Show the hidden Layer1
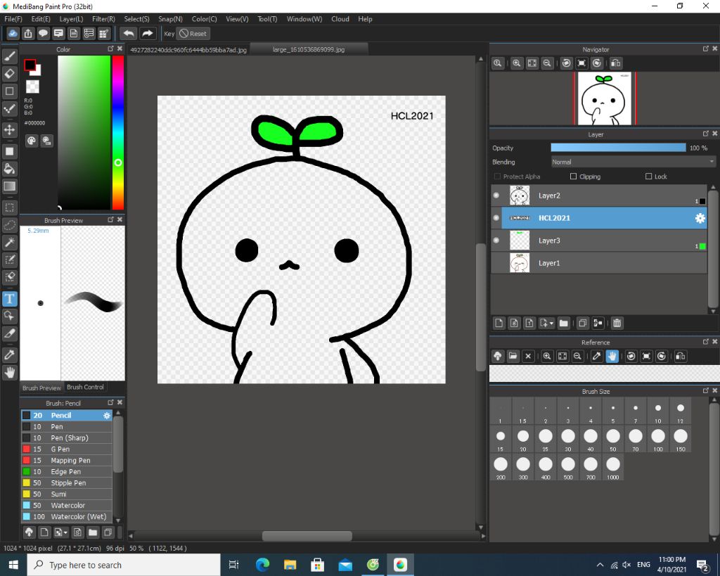 496,263
